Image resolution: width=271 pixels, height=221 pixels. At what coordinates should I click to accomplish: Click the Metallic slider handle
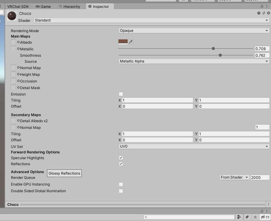pos(213,49)
